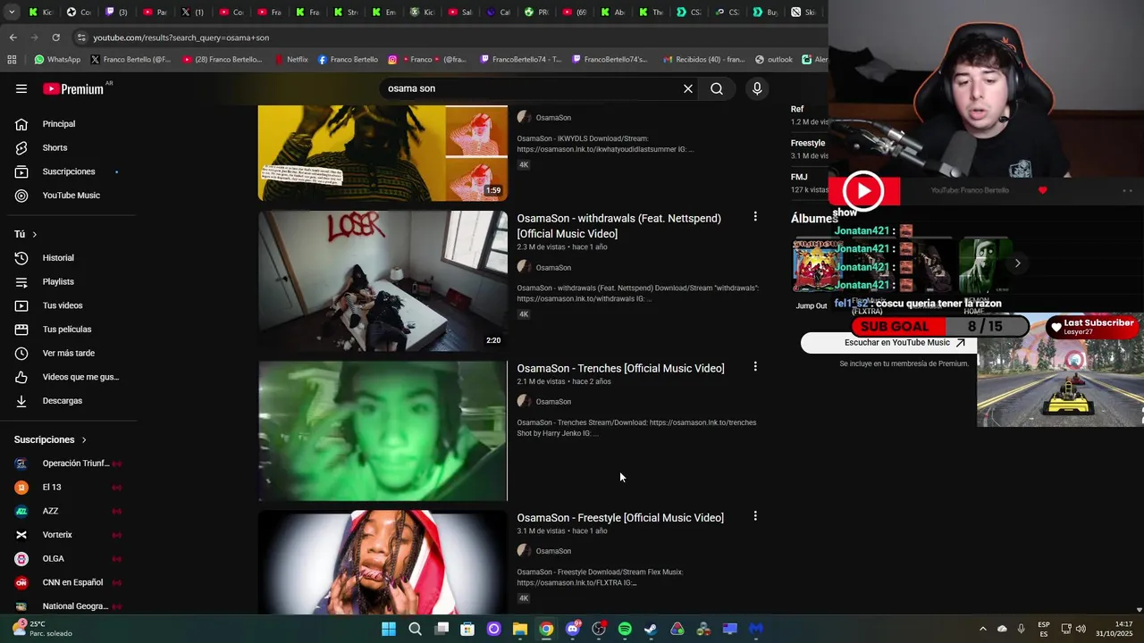Open the tab search dropdown arrow

(11, 13)
